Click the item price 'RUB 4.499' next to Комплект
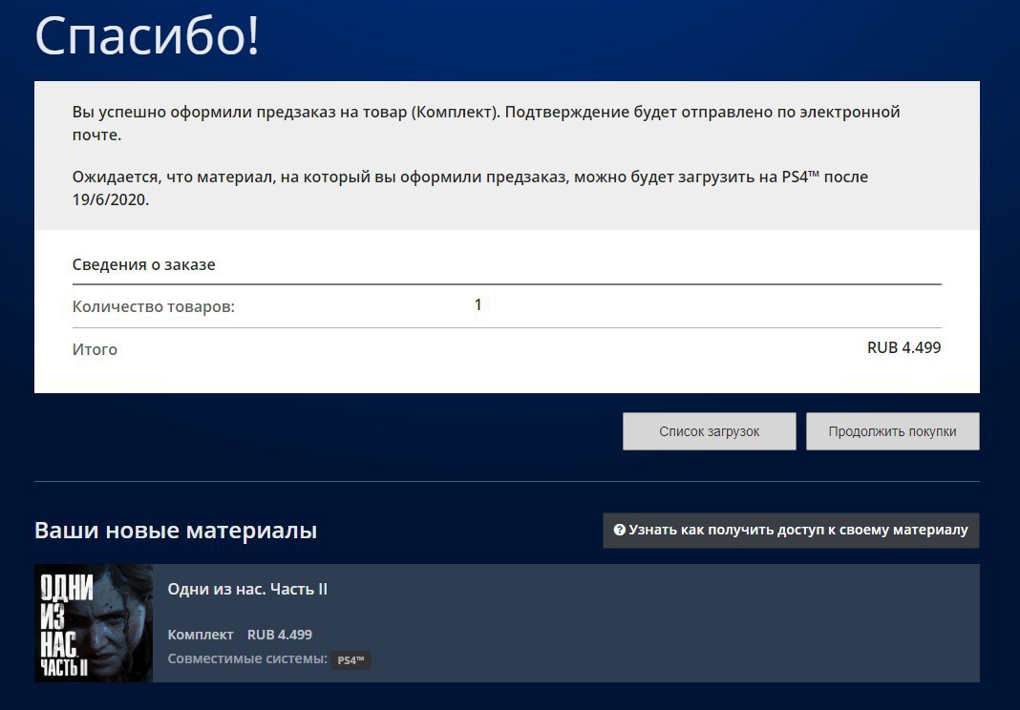The image size is (1020, 710). tap(280, 635)
